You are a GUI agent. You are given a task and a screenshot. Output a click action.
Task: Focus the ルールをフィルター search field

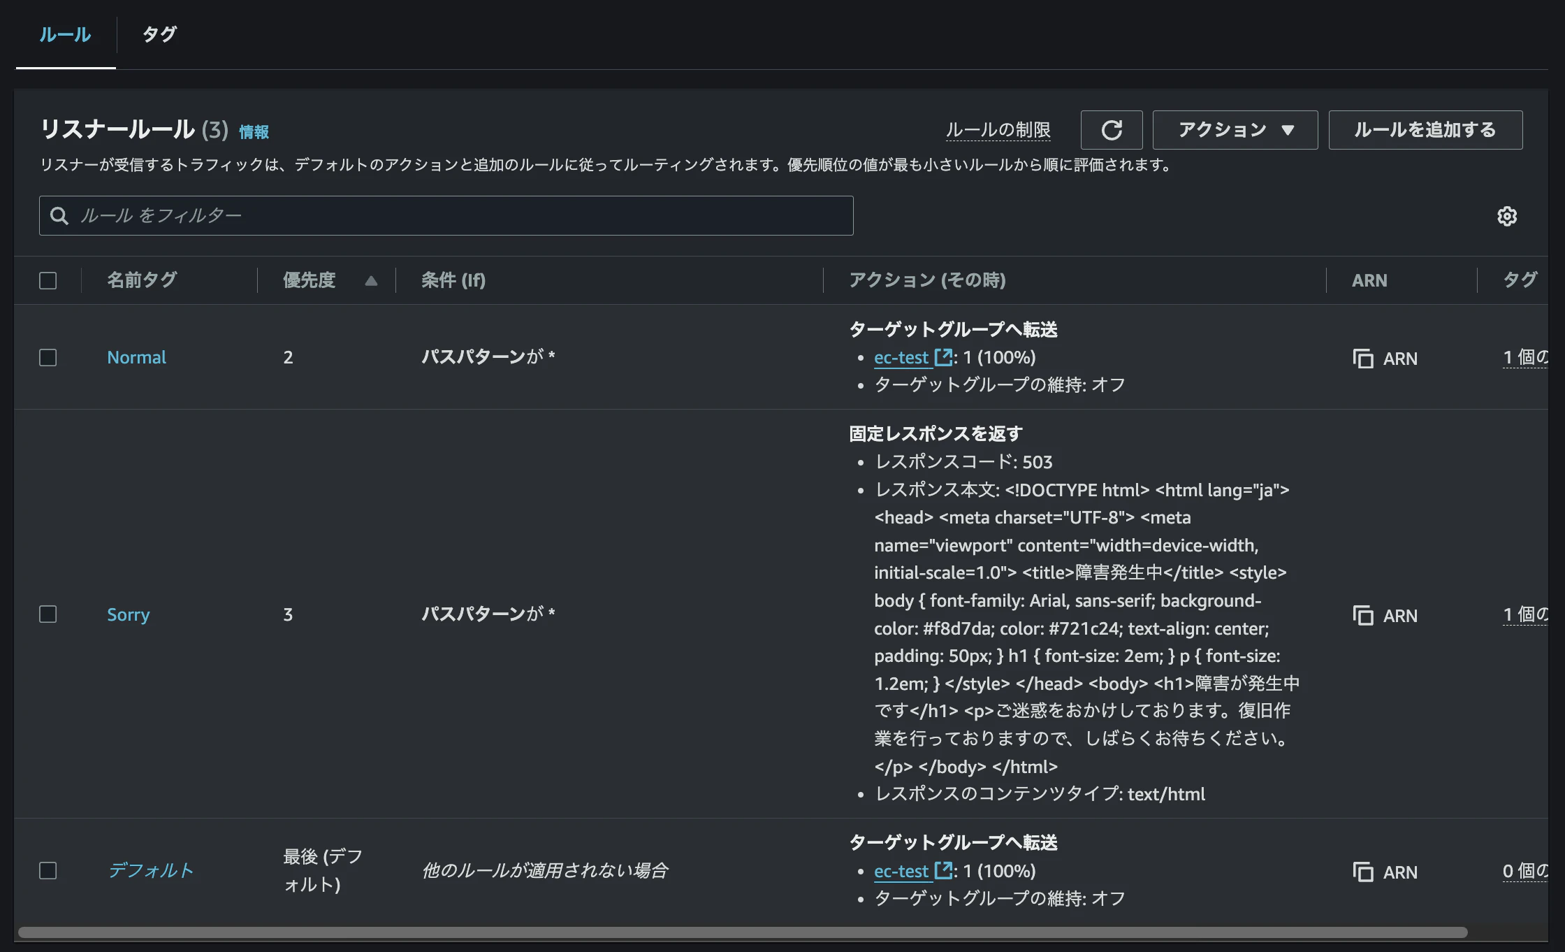point(446,216)
